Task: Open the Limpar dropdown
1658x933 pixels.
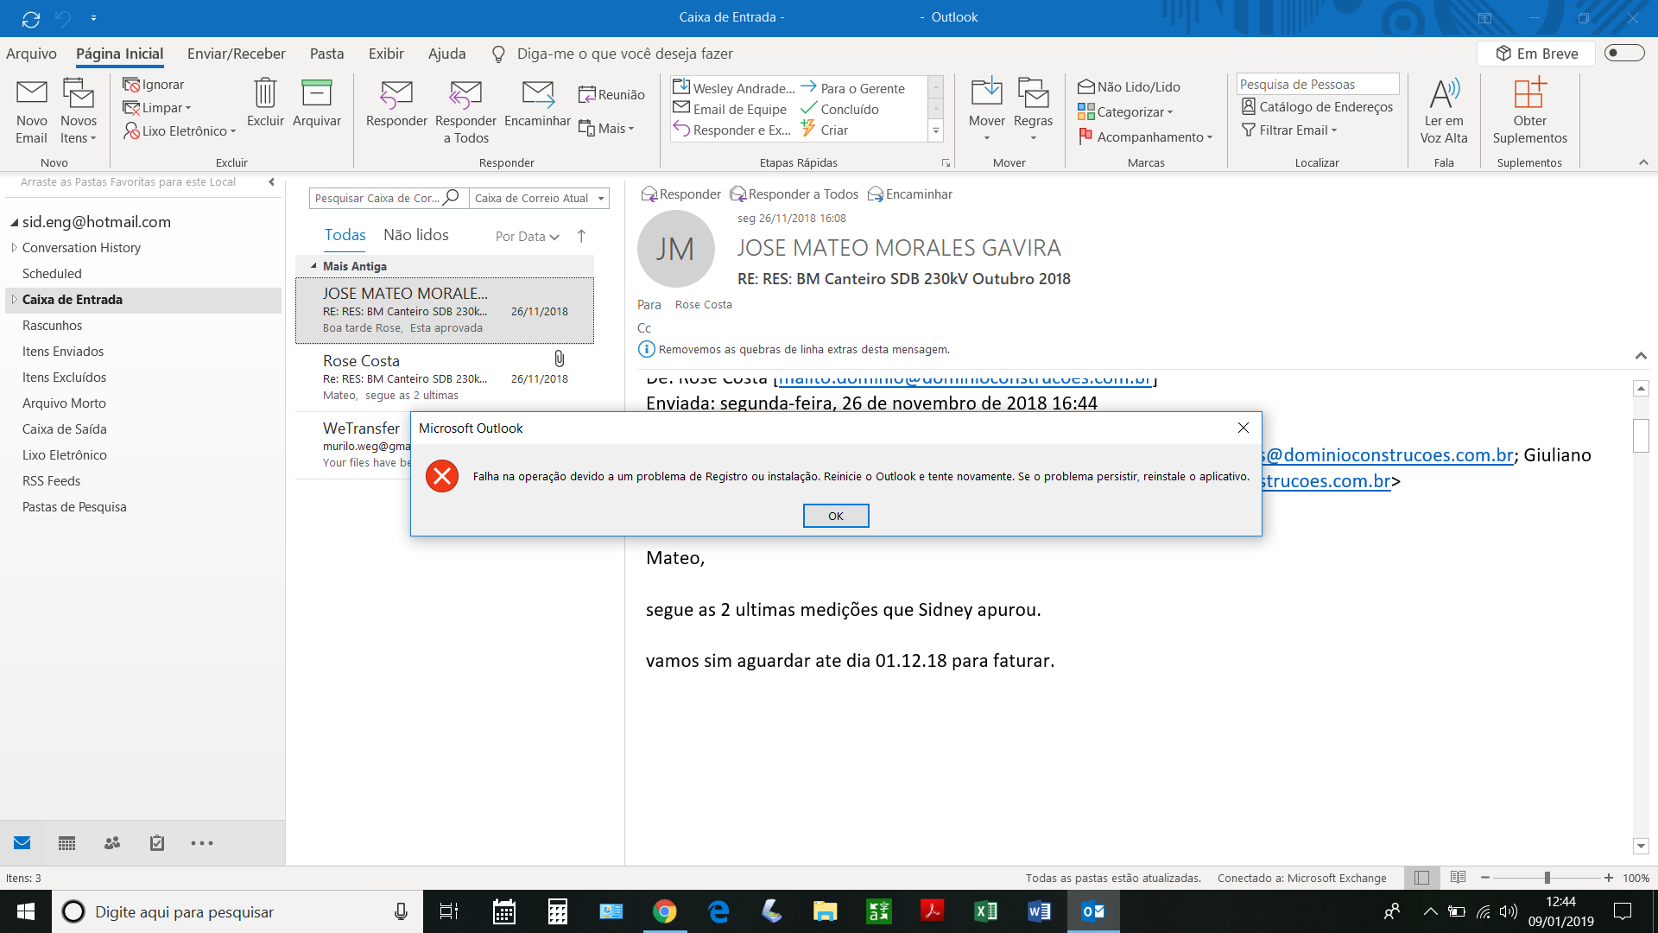Action: click(157, 108)
